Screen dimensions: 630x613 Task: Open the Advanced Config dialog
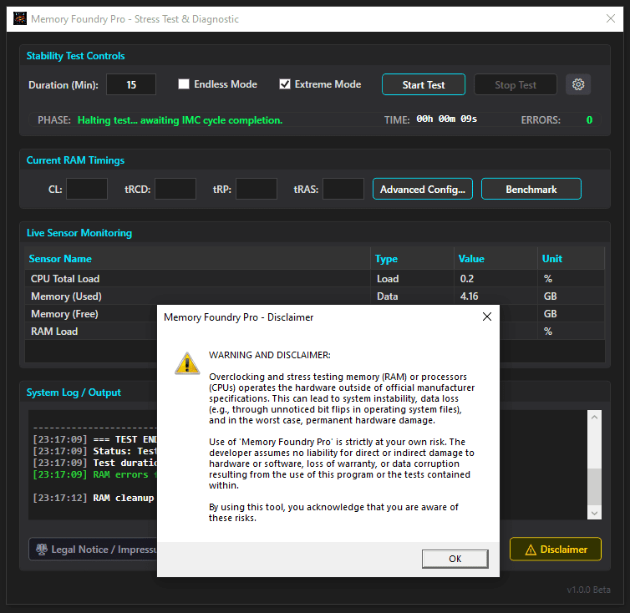[423, 189]
